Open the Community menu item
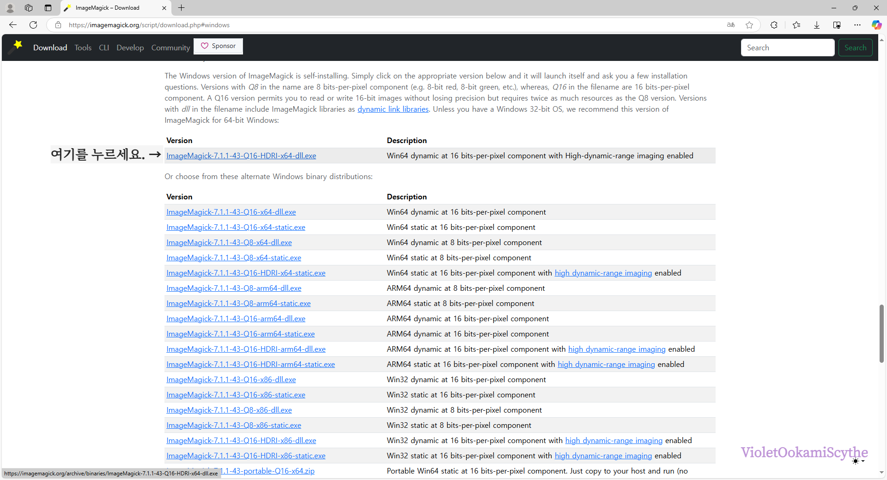 click(170, 48)
